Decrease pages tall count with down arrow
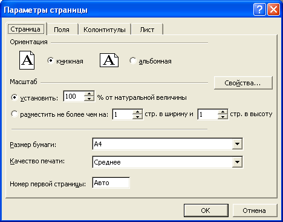Viewport: 283px width, 222px height. 223,117
